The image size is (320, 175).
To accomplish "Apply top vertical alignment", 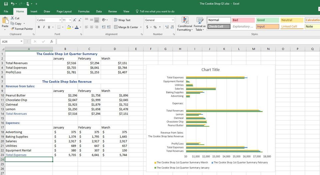I will (x=87, y=20).
